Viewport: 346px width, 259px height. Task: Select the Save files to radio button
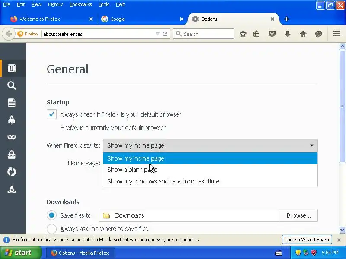click(51, 215)
